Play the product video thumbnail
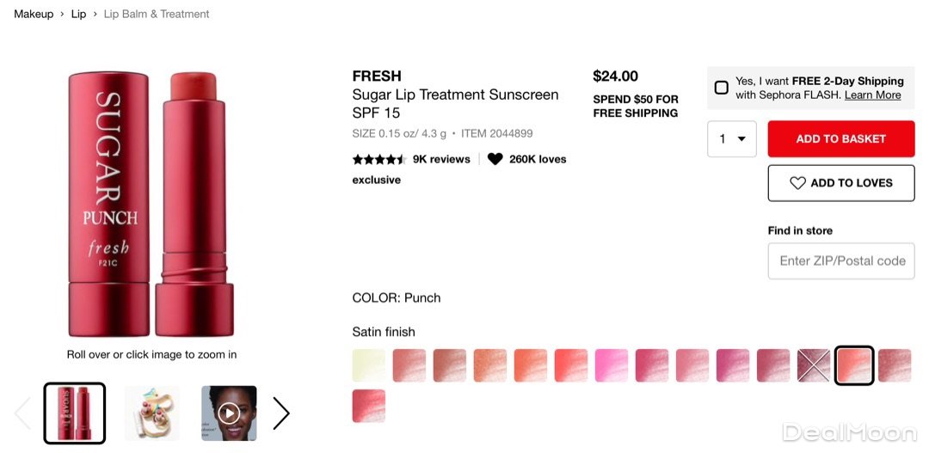Screen dimensions: 929x453 pos(229,413)
